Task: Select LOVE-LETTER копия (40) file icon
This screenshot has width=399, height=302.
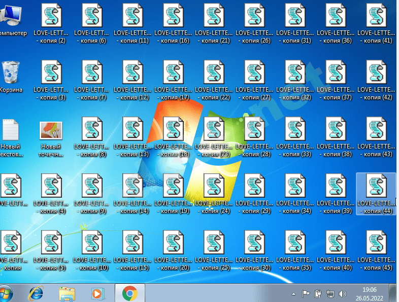Action: (x=336, y=243)
